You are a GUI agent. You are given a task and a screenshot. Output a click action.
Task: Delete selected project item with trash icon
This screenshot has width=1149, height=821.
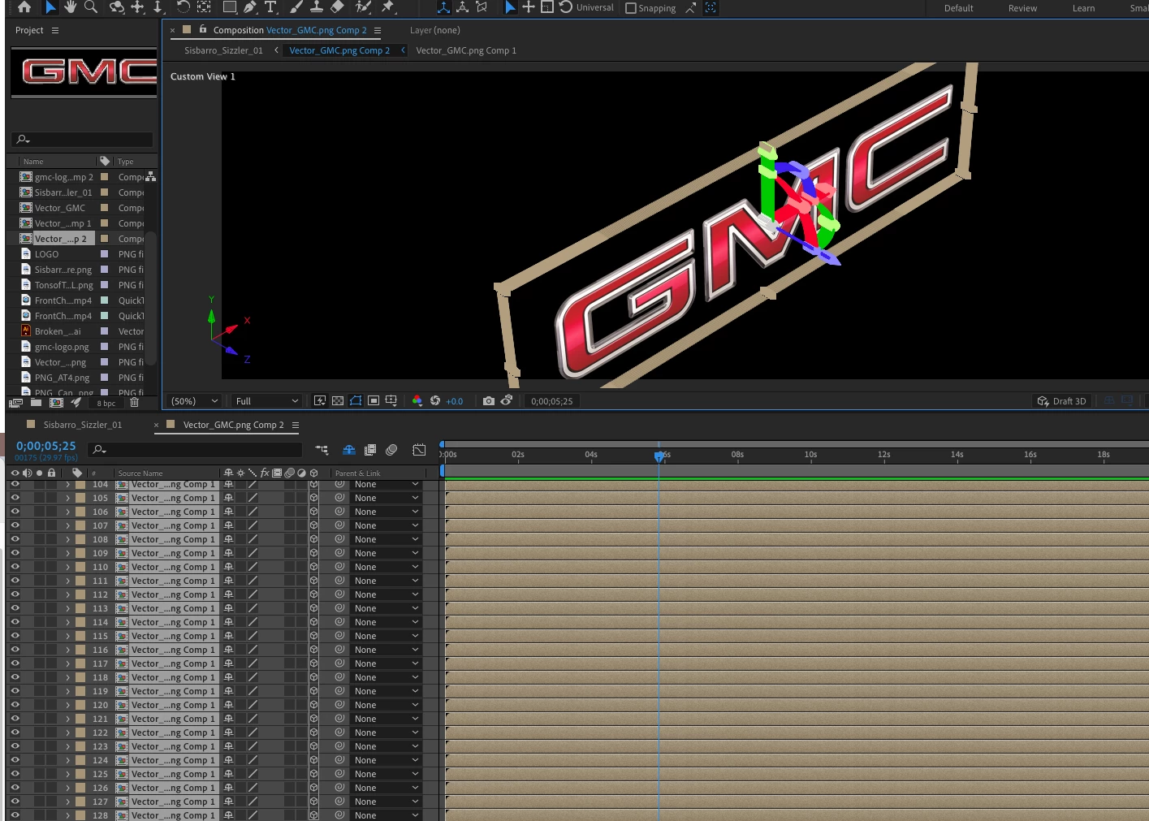[135, 403]
